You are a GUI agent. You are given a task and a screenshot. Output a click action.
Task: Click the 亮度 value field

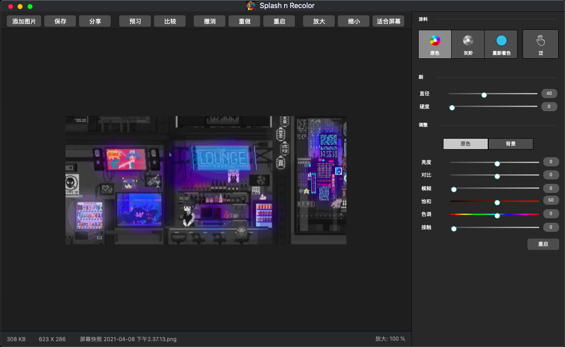[x=551, y=162]
